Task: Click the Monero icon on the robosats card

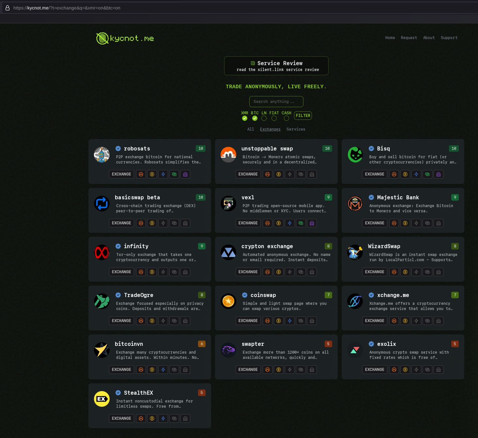Action: pyautogui.click(x=141, y=174)
